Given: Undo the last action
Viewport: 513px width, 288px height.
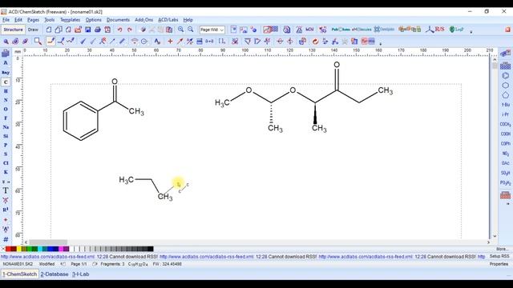Looking at the screenshot, I should click(119, 30).
